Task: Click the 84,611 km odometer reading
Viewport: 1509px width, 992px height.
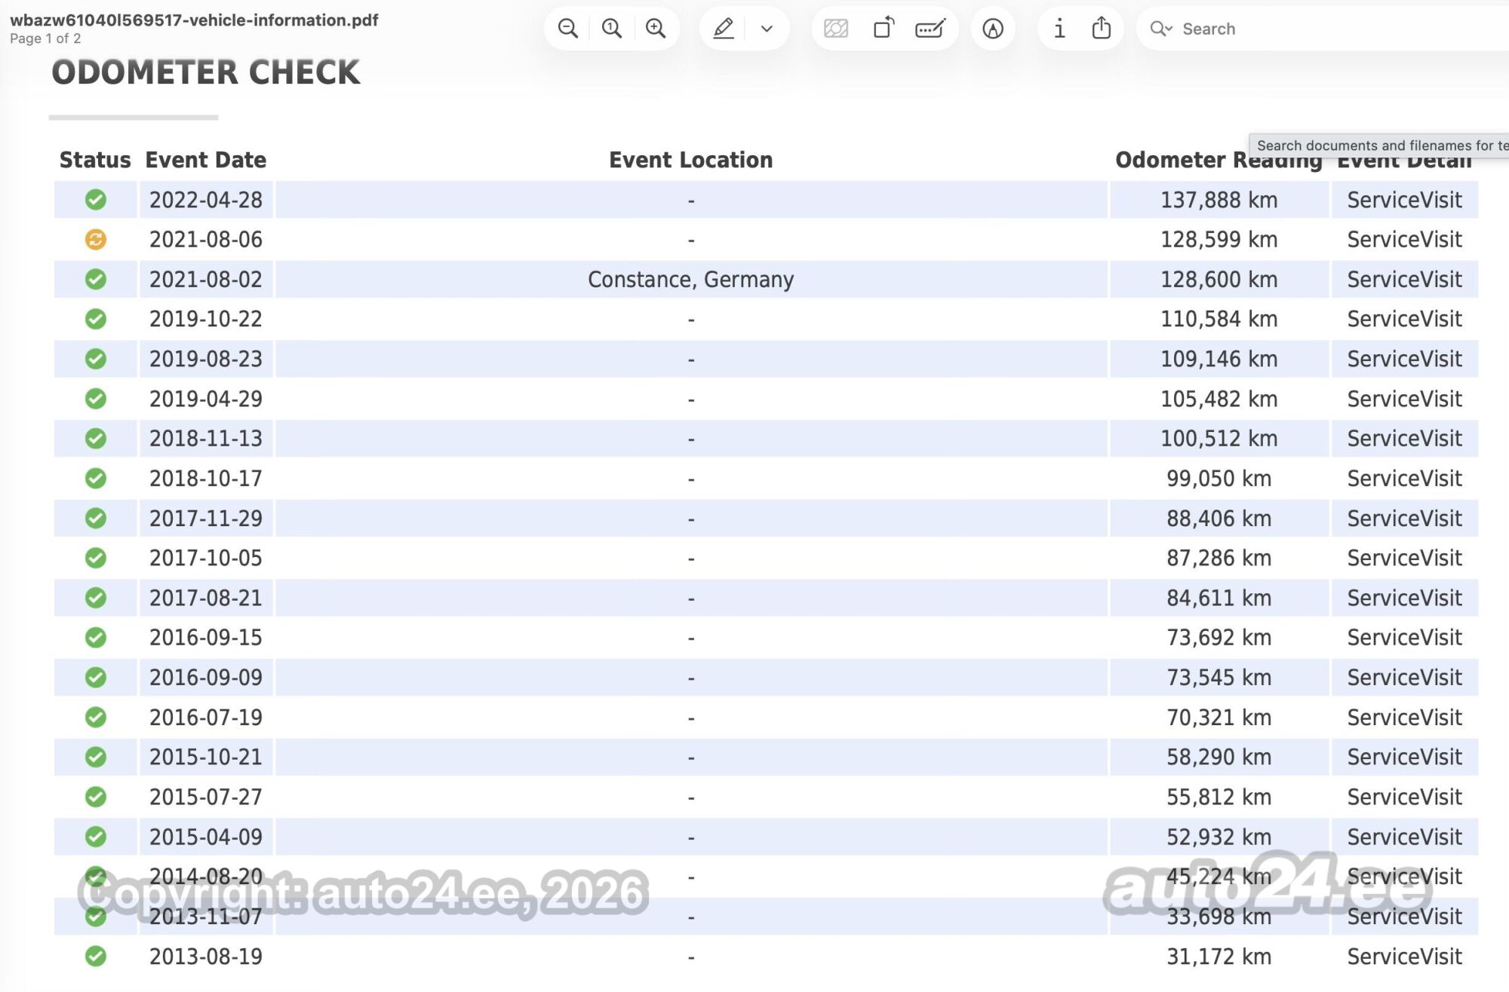Action: [x=1219, y=598]
